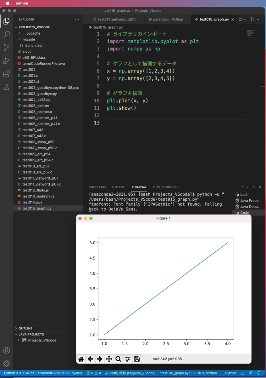Viewport: 266px width, 378px height.
Task: Close the test015_graph.py editor tab
Action: 233,20
